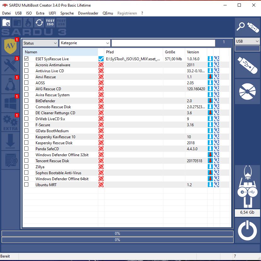Screen dimensions: 261x261
Task: Check the F-Secure checkbox
Action: click(26, 125)
